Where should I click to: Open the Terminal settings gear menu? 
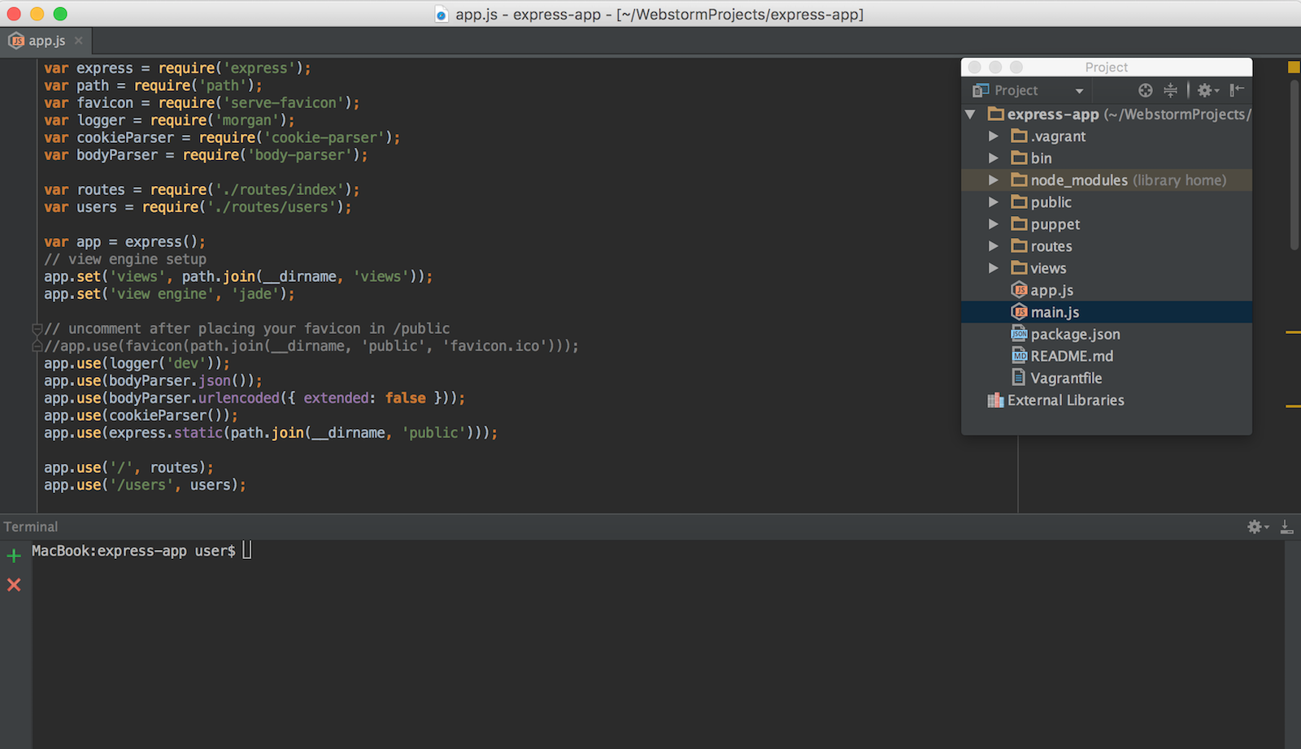click(1254, 526)
